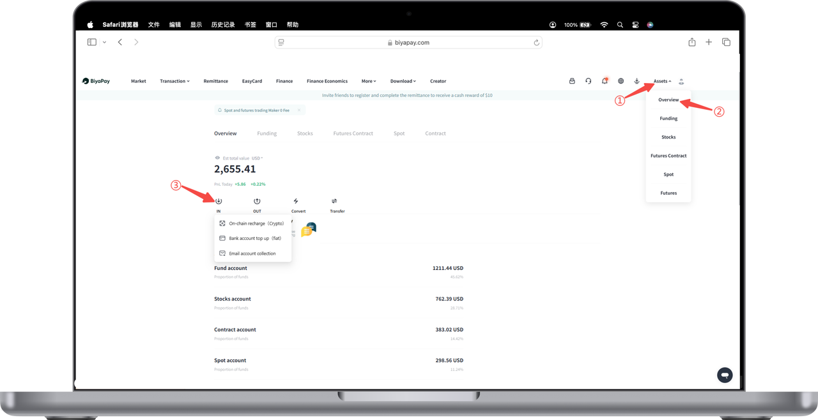The height and width of the screenshot is (420, 818).
Task: Click the Remittance nav link
Action: (x=215, y=81)
